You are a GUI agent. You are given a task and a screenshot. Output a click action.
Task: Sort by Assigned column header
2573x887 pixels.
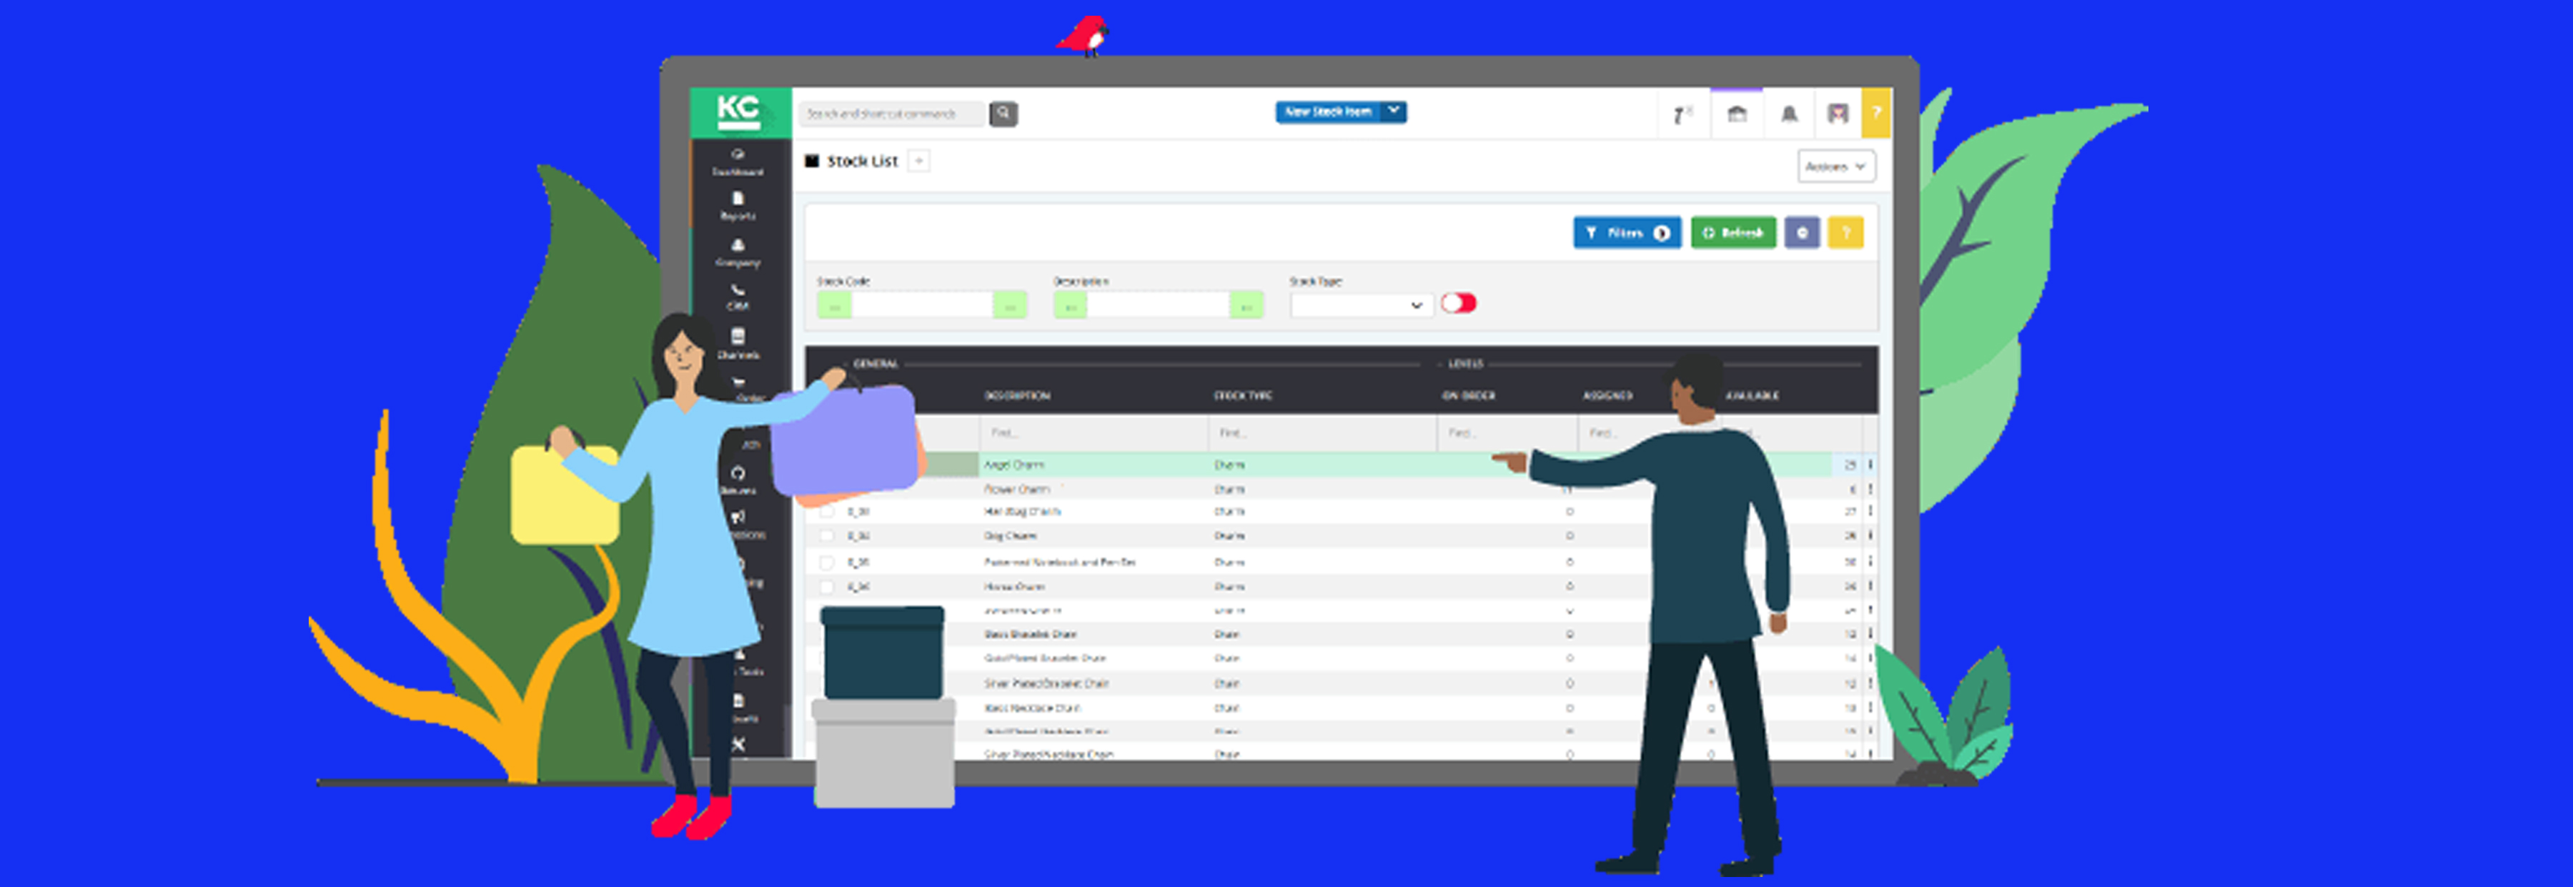coord(1607,395)
